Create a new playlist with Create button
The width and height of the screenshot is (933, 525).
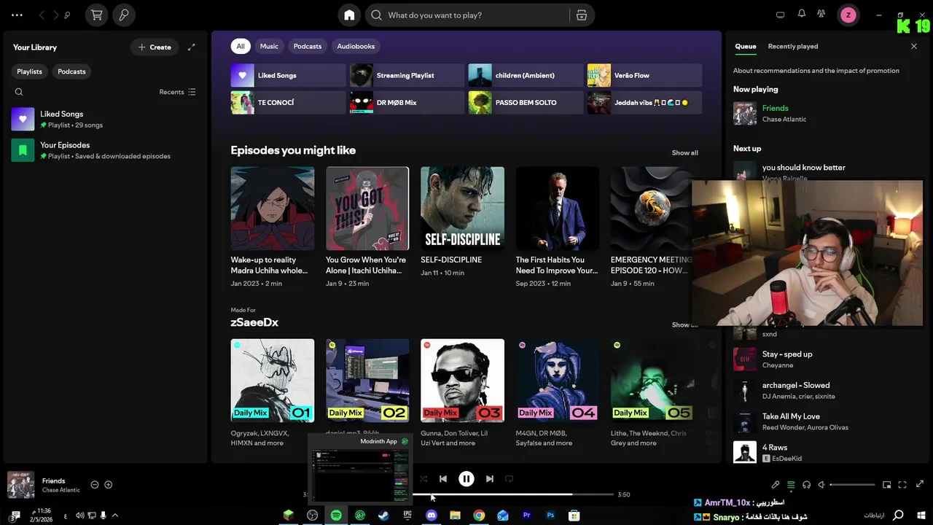point(155,47)
